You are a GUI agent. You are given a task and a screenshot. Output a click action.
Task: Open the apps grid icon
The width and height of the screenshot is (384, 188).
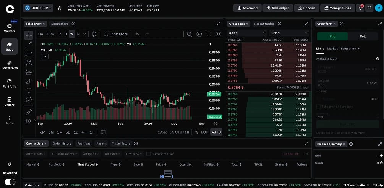coord(369,8)
